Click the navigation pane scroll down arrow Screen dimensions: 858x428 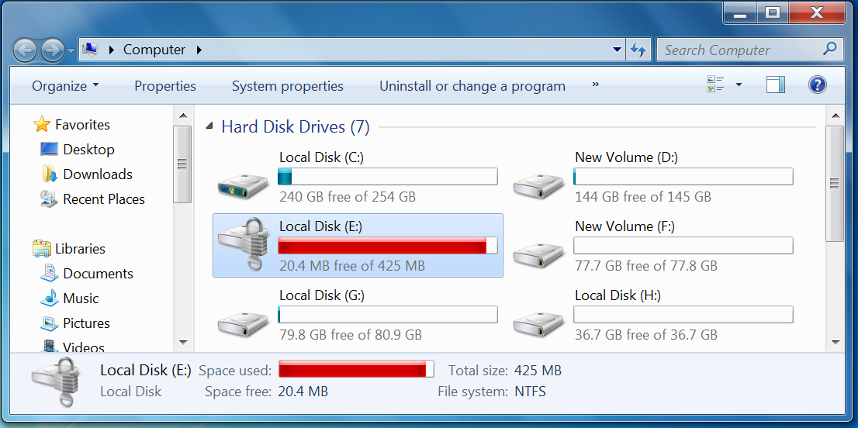(x=183, y=342)
